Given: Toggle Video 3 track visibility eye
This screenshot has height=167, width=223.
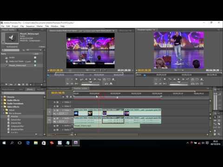Looking at the screenshot, I should (54, 102).
